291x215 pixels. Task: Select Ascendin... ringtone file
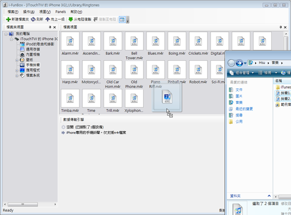[92, 44]
